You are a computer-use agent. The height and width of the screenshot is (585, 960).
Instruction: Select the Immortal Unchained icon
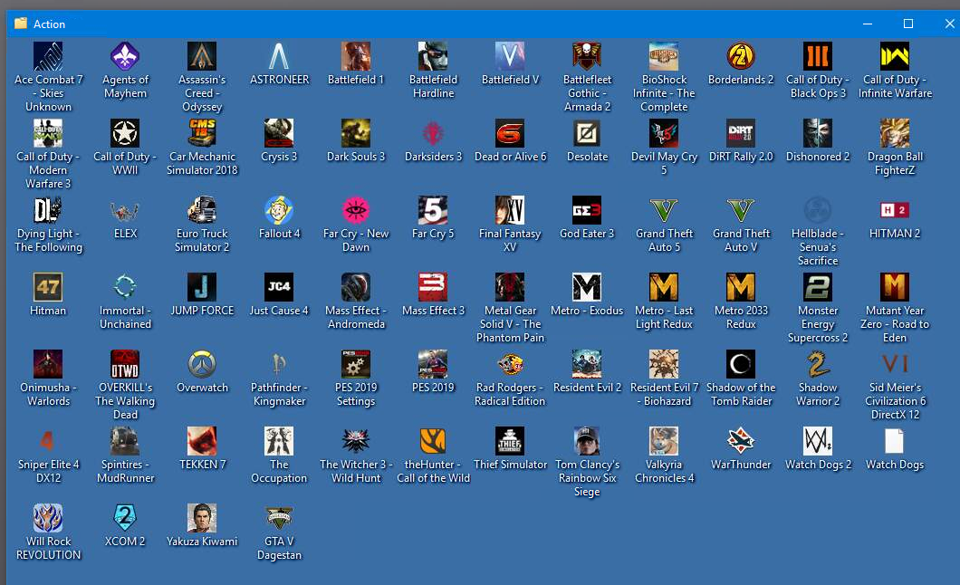(125, 288)
